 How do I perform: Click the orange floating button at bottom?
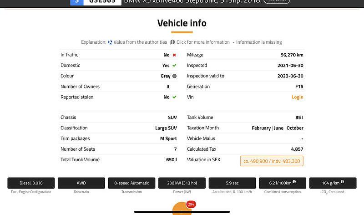point(182,209)
